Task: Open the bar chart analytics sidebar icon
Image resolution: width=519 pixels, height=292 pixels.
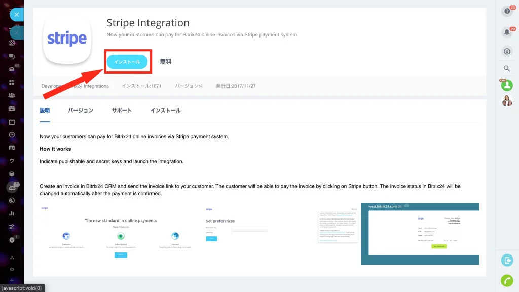Action: point(12,213)
